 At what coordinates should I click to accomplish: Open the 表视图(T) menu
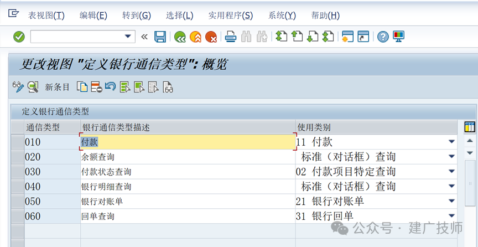pyautogui.click(x=46, y=16)
